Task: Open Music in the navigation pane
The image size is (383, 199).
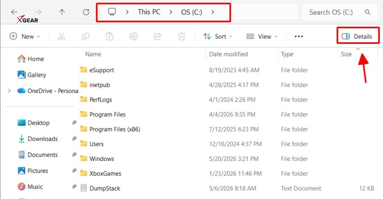Action: [30, 187]
